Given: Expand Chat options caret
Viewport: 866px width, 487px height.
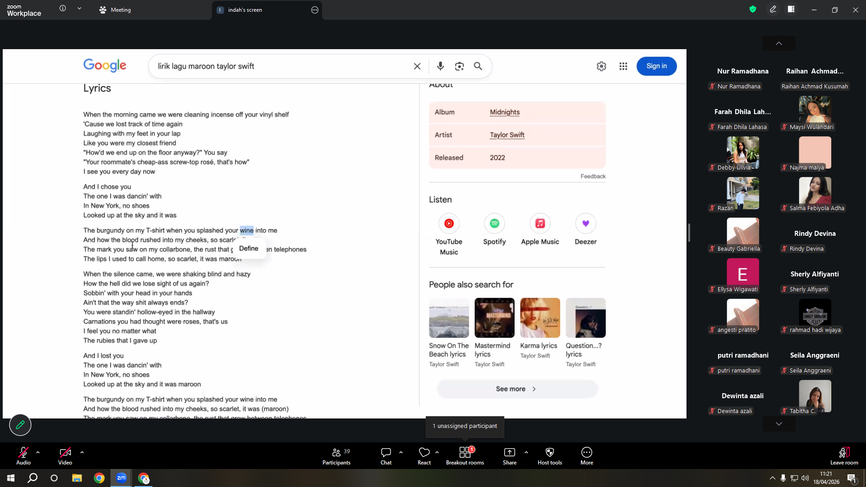Looking at the screenshot, I should click(x=401, y=452).
